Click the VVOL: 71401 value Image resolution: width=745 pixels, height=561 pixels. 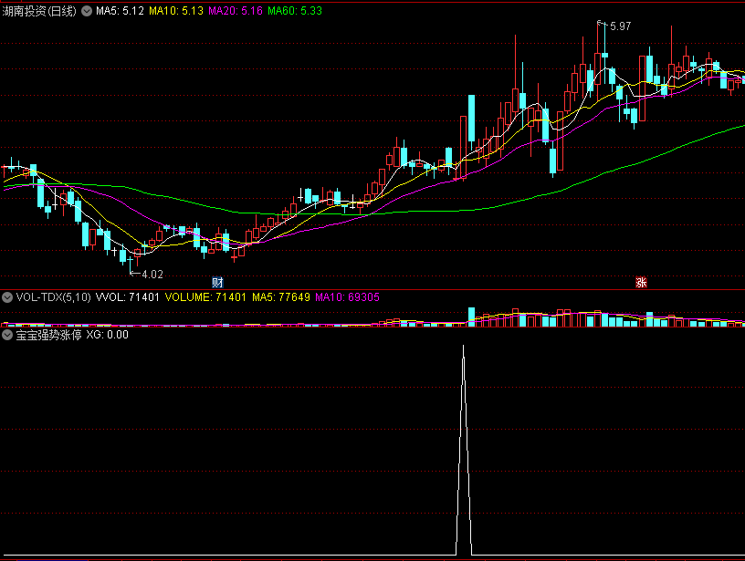127,297
